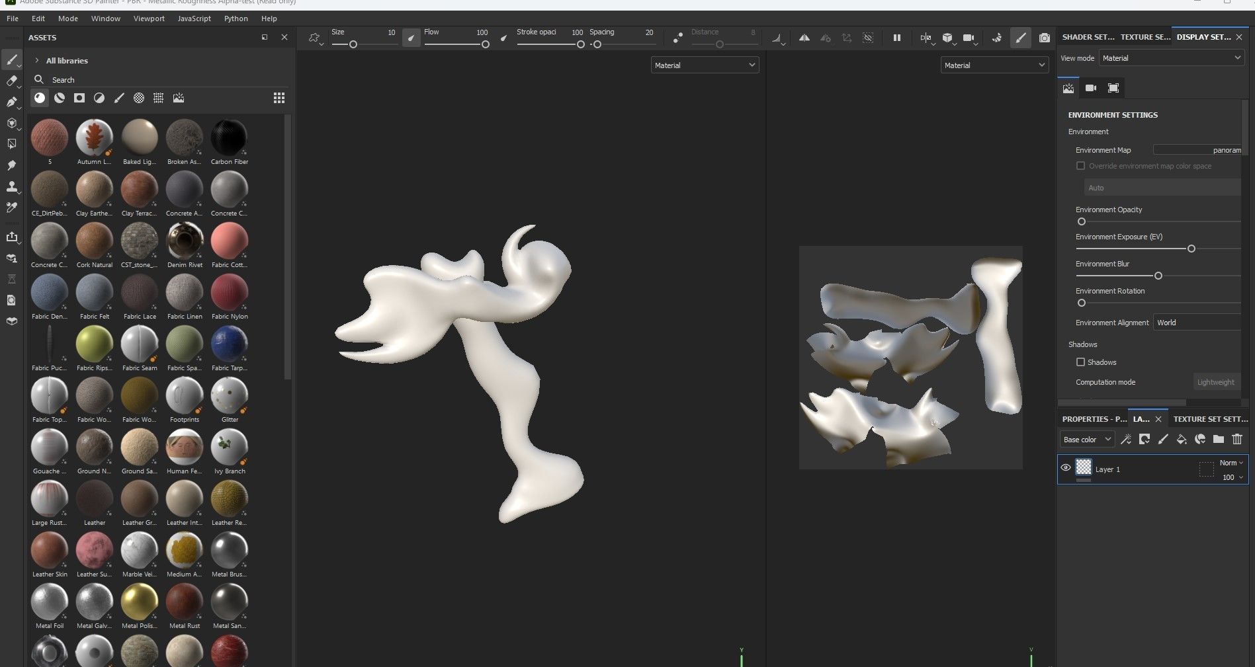Screen dimensions: 1255x667
Task: Filter assets by Filters category
Action: 99,98
